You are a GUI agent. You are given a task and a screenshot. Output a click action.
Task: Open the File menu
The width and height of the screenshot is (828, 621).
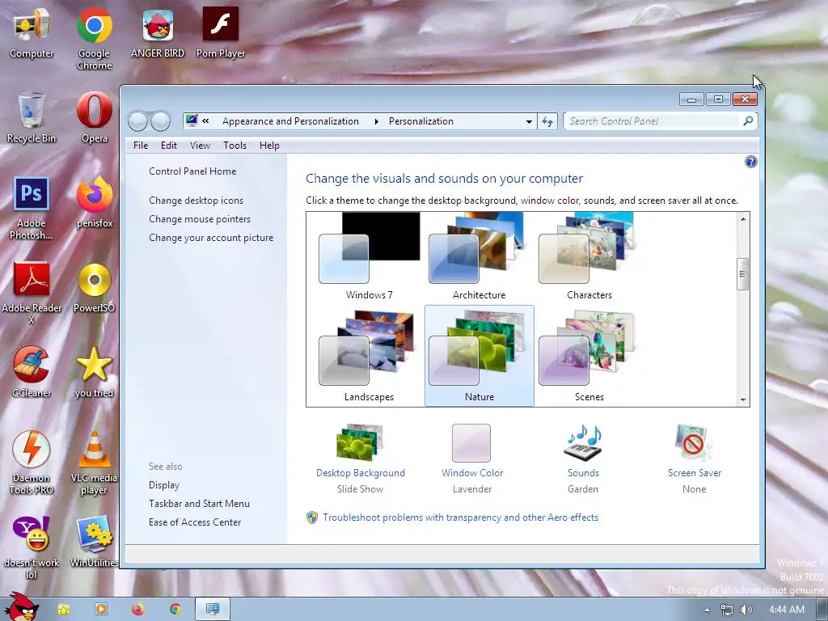tap(141, 146)
